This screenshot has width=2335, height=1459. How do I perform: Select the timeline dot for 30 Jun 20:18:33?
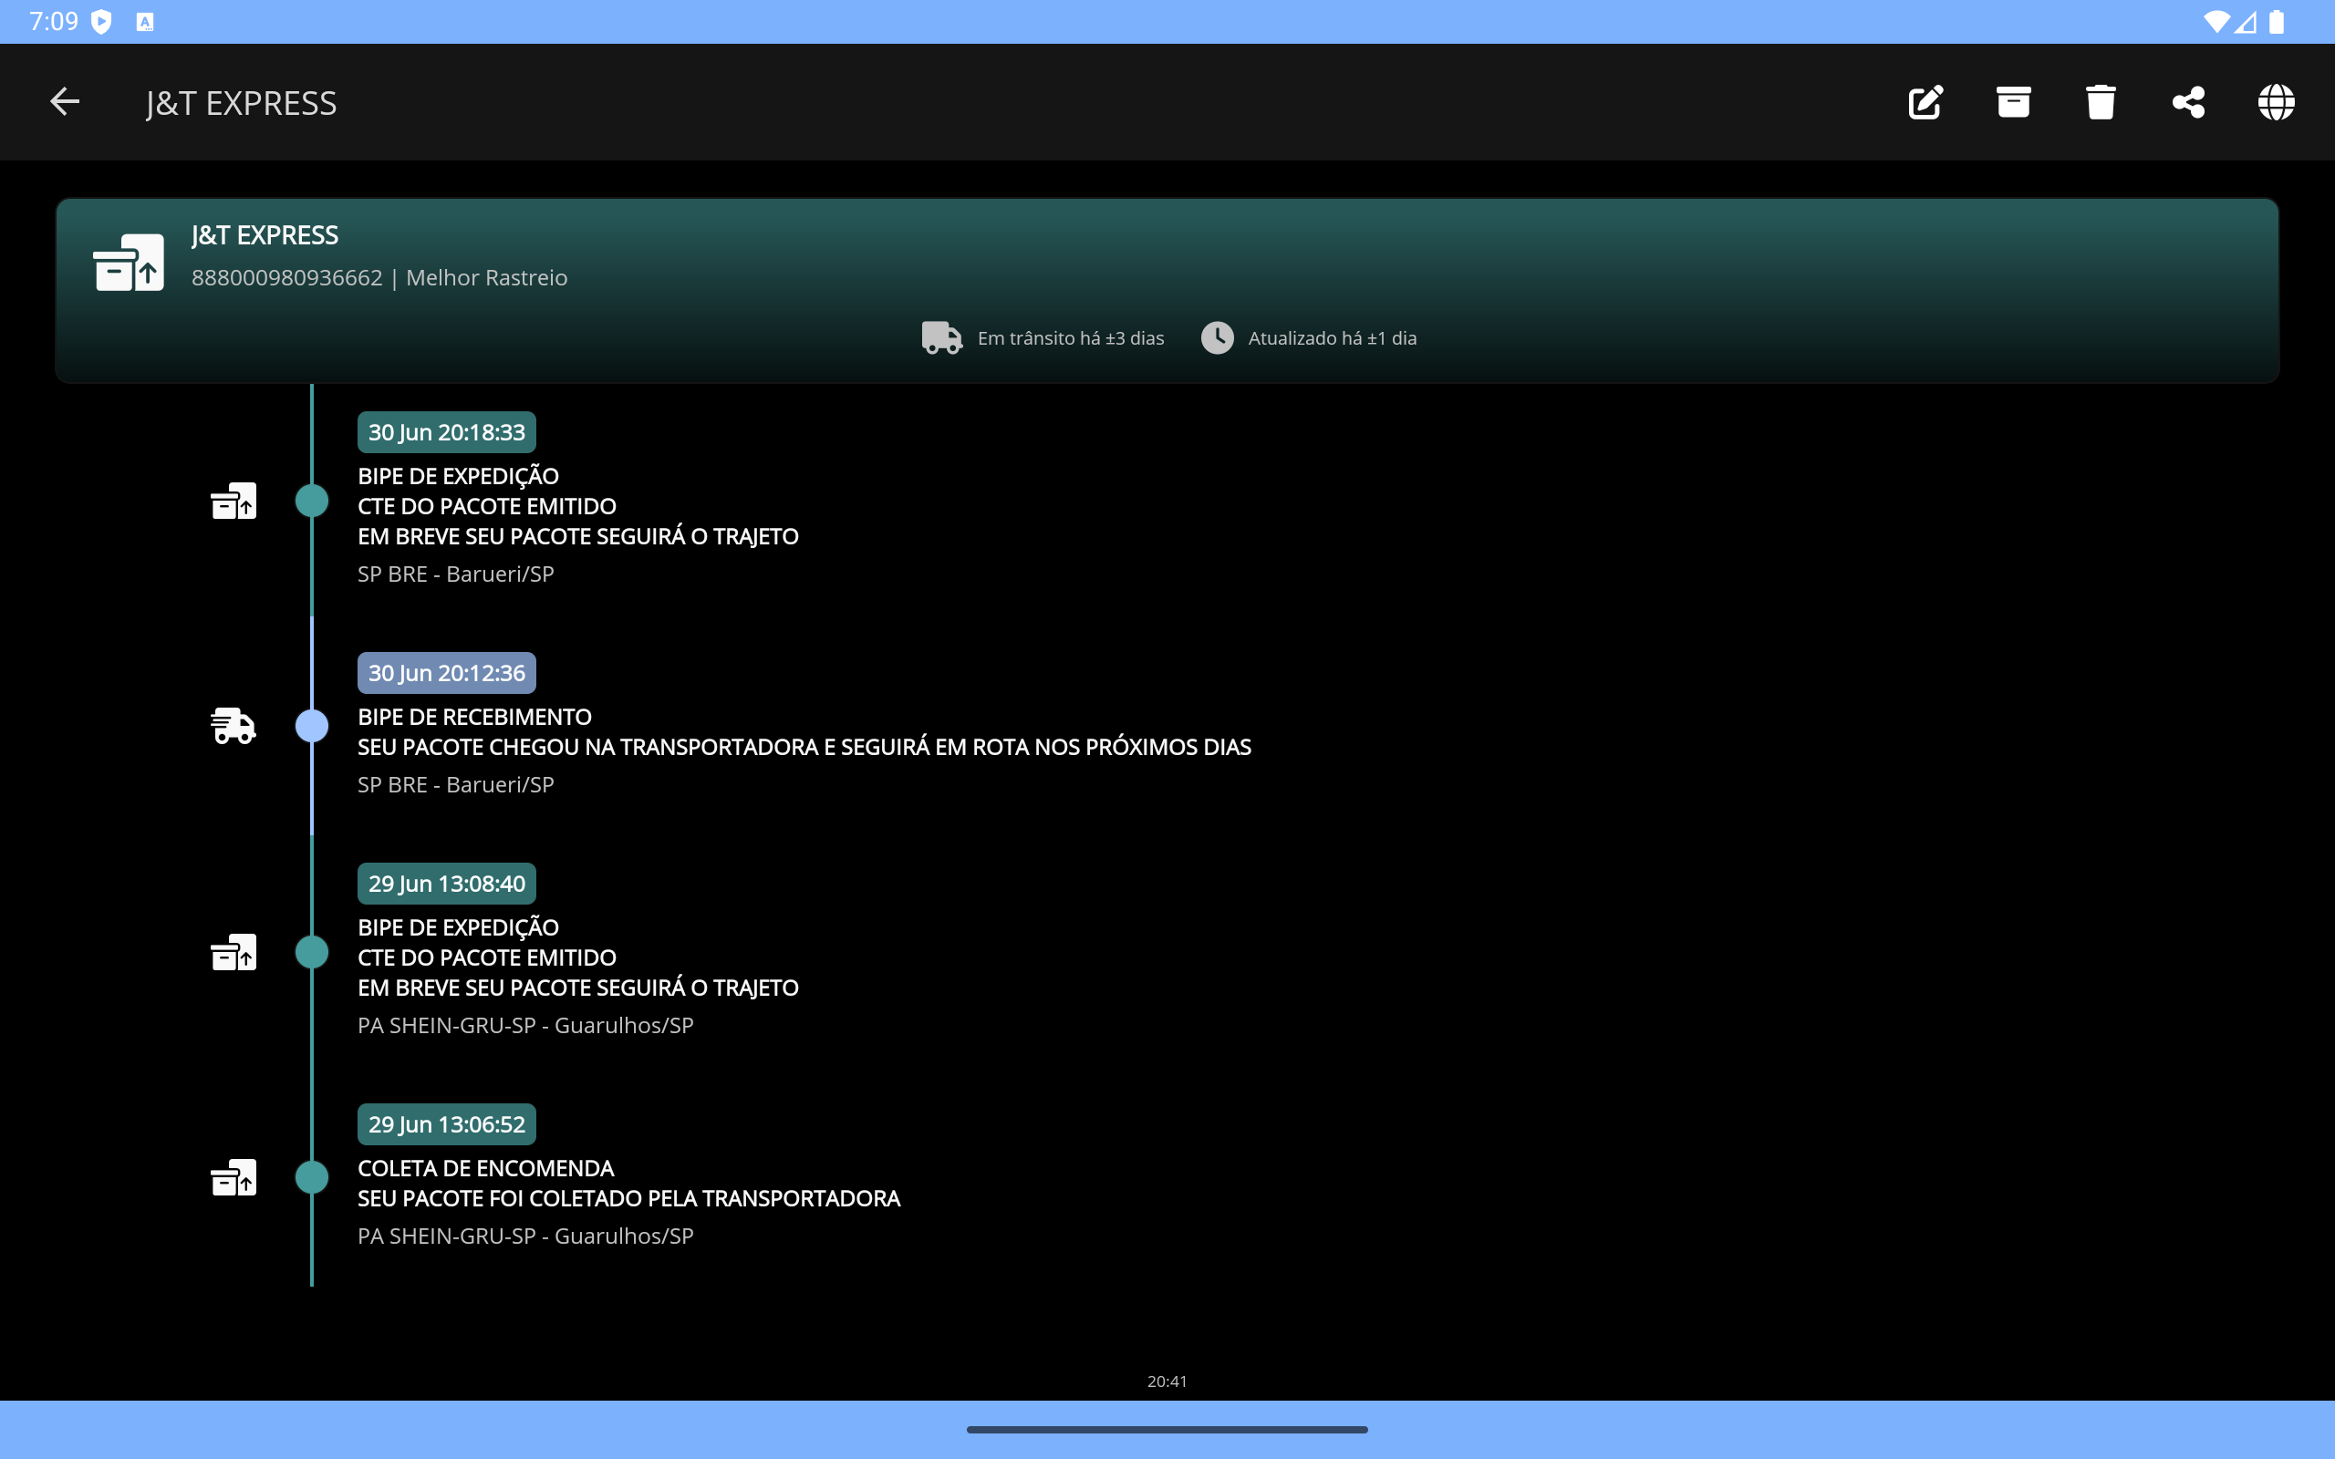(312, 501)
